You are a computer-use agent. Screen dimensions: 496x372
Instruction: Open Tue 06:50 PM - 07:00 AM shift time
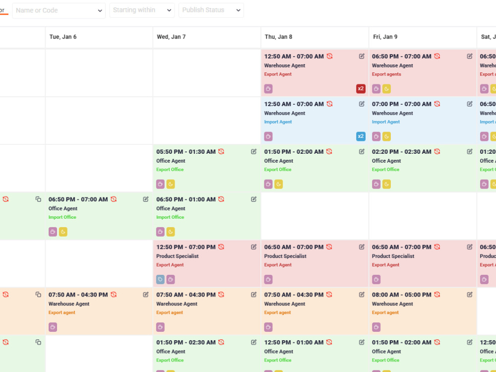(x=78, y=199)
